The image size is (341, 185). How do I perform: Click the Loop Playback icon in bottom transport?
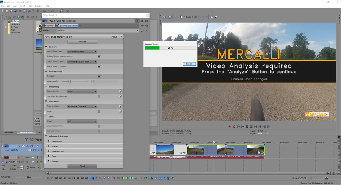tap(52, 178)
